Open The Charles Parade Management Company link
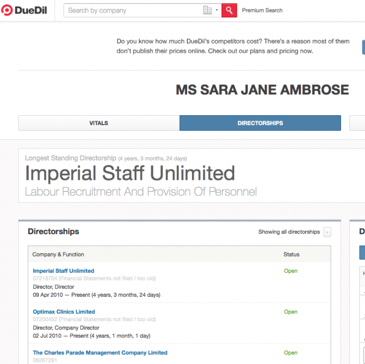 pyautogui.click(x=100, y=353)
